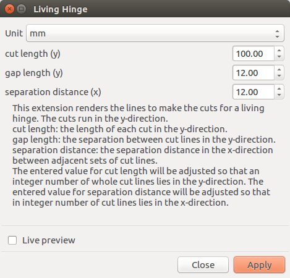Decrease cut length value with down arrow
The width and height of the screenshot is (290, 278).
click(279, 57)
